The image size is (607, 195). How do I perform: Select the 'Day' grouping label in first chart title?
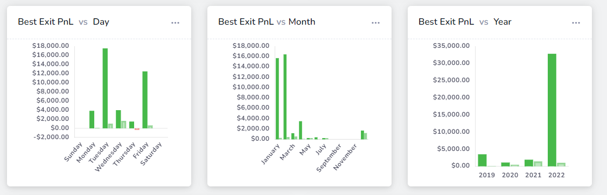101,22
